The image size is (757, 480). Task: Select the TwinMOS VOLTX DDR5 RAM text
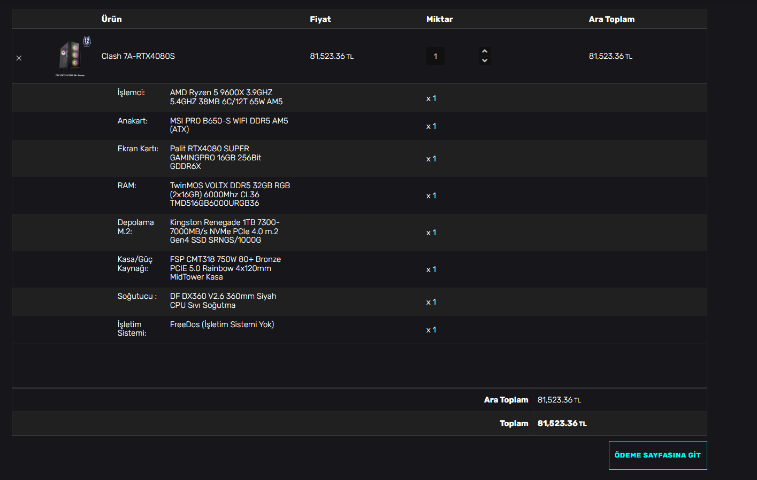click(x=230, y=195)
